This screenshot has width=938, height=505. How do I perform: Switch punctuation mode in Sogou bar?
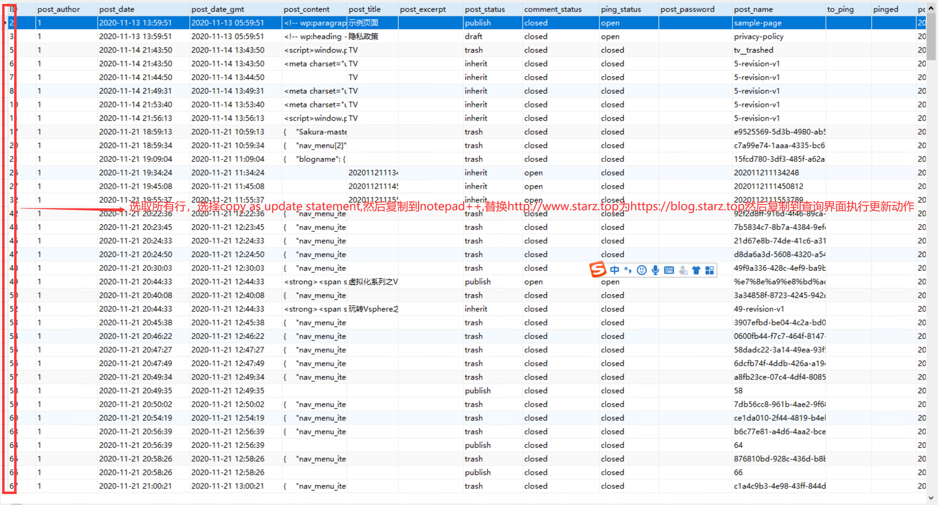pyautogui.click(x=628, y=270)
